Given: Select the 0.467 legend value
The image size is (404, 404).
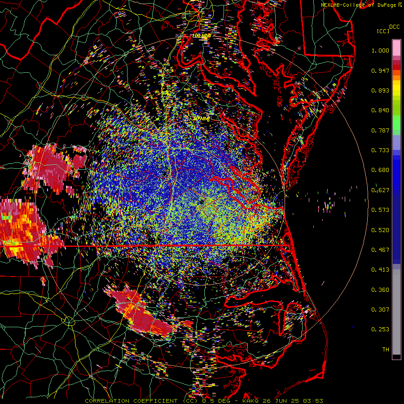Looking at the screenshot, I should point(380,250).
